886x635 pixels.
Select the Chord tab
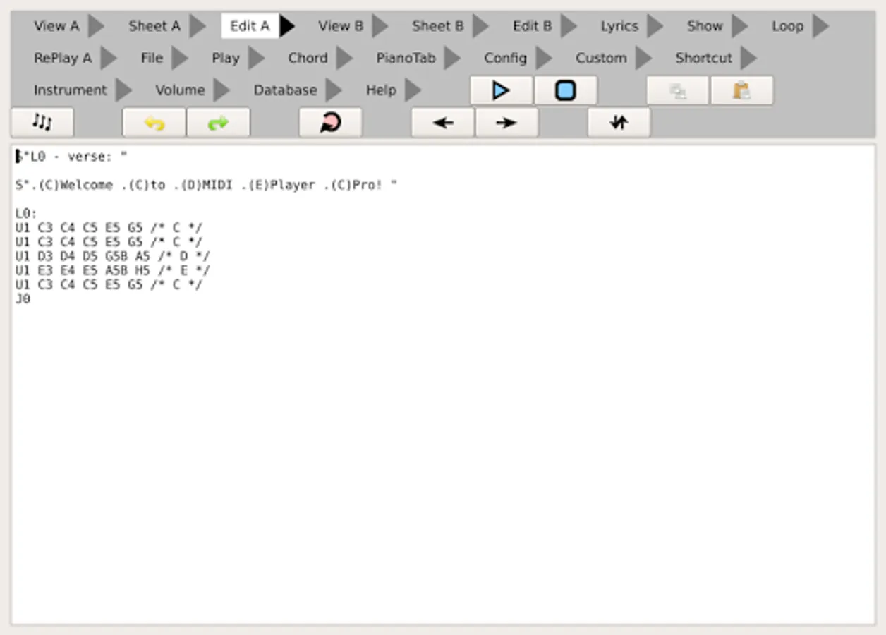point(308,58)
